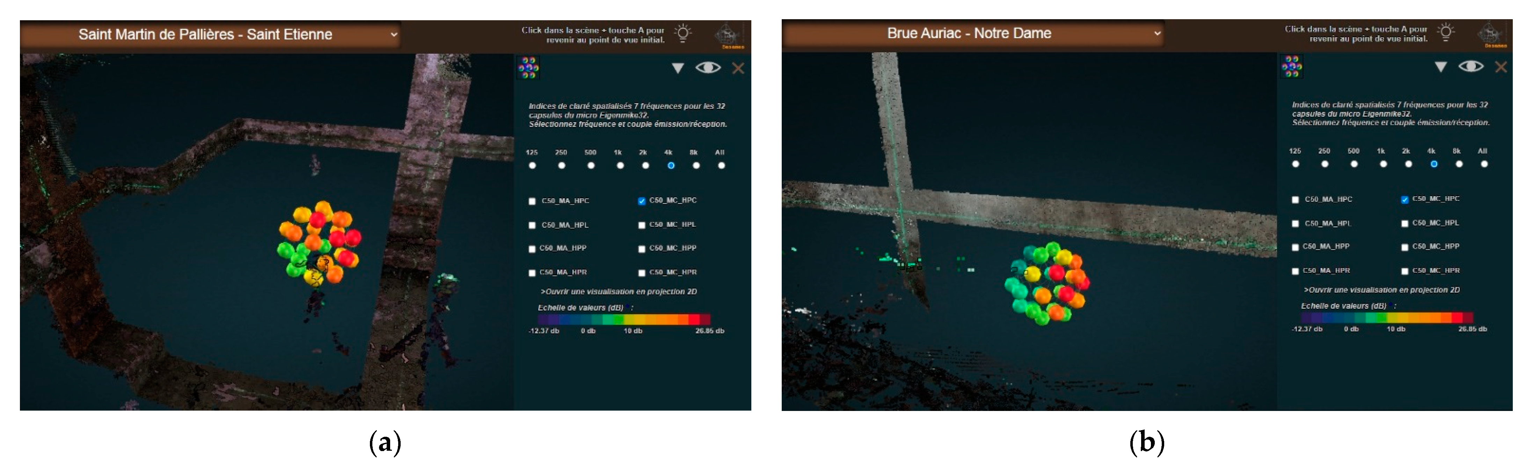Click colored spheres icon in left panel
1532x472 pixels.
coord(528,68)
